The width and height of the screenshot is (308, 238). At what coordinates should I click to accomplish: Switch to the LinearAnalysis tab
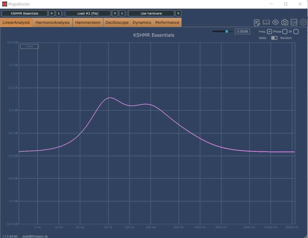click(x=16, y=22)
